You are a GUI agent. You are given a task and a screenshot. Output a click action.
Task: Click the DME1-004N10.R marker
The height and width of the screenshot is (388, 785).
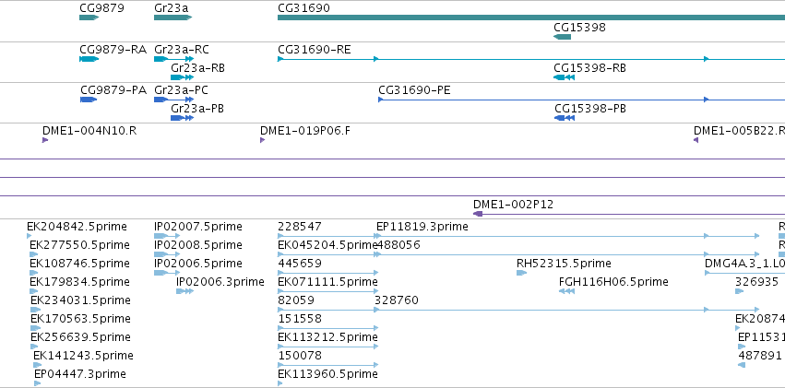click(x=44, y=140)
